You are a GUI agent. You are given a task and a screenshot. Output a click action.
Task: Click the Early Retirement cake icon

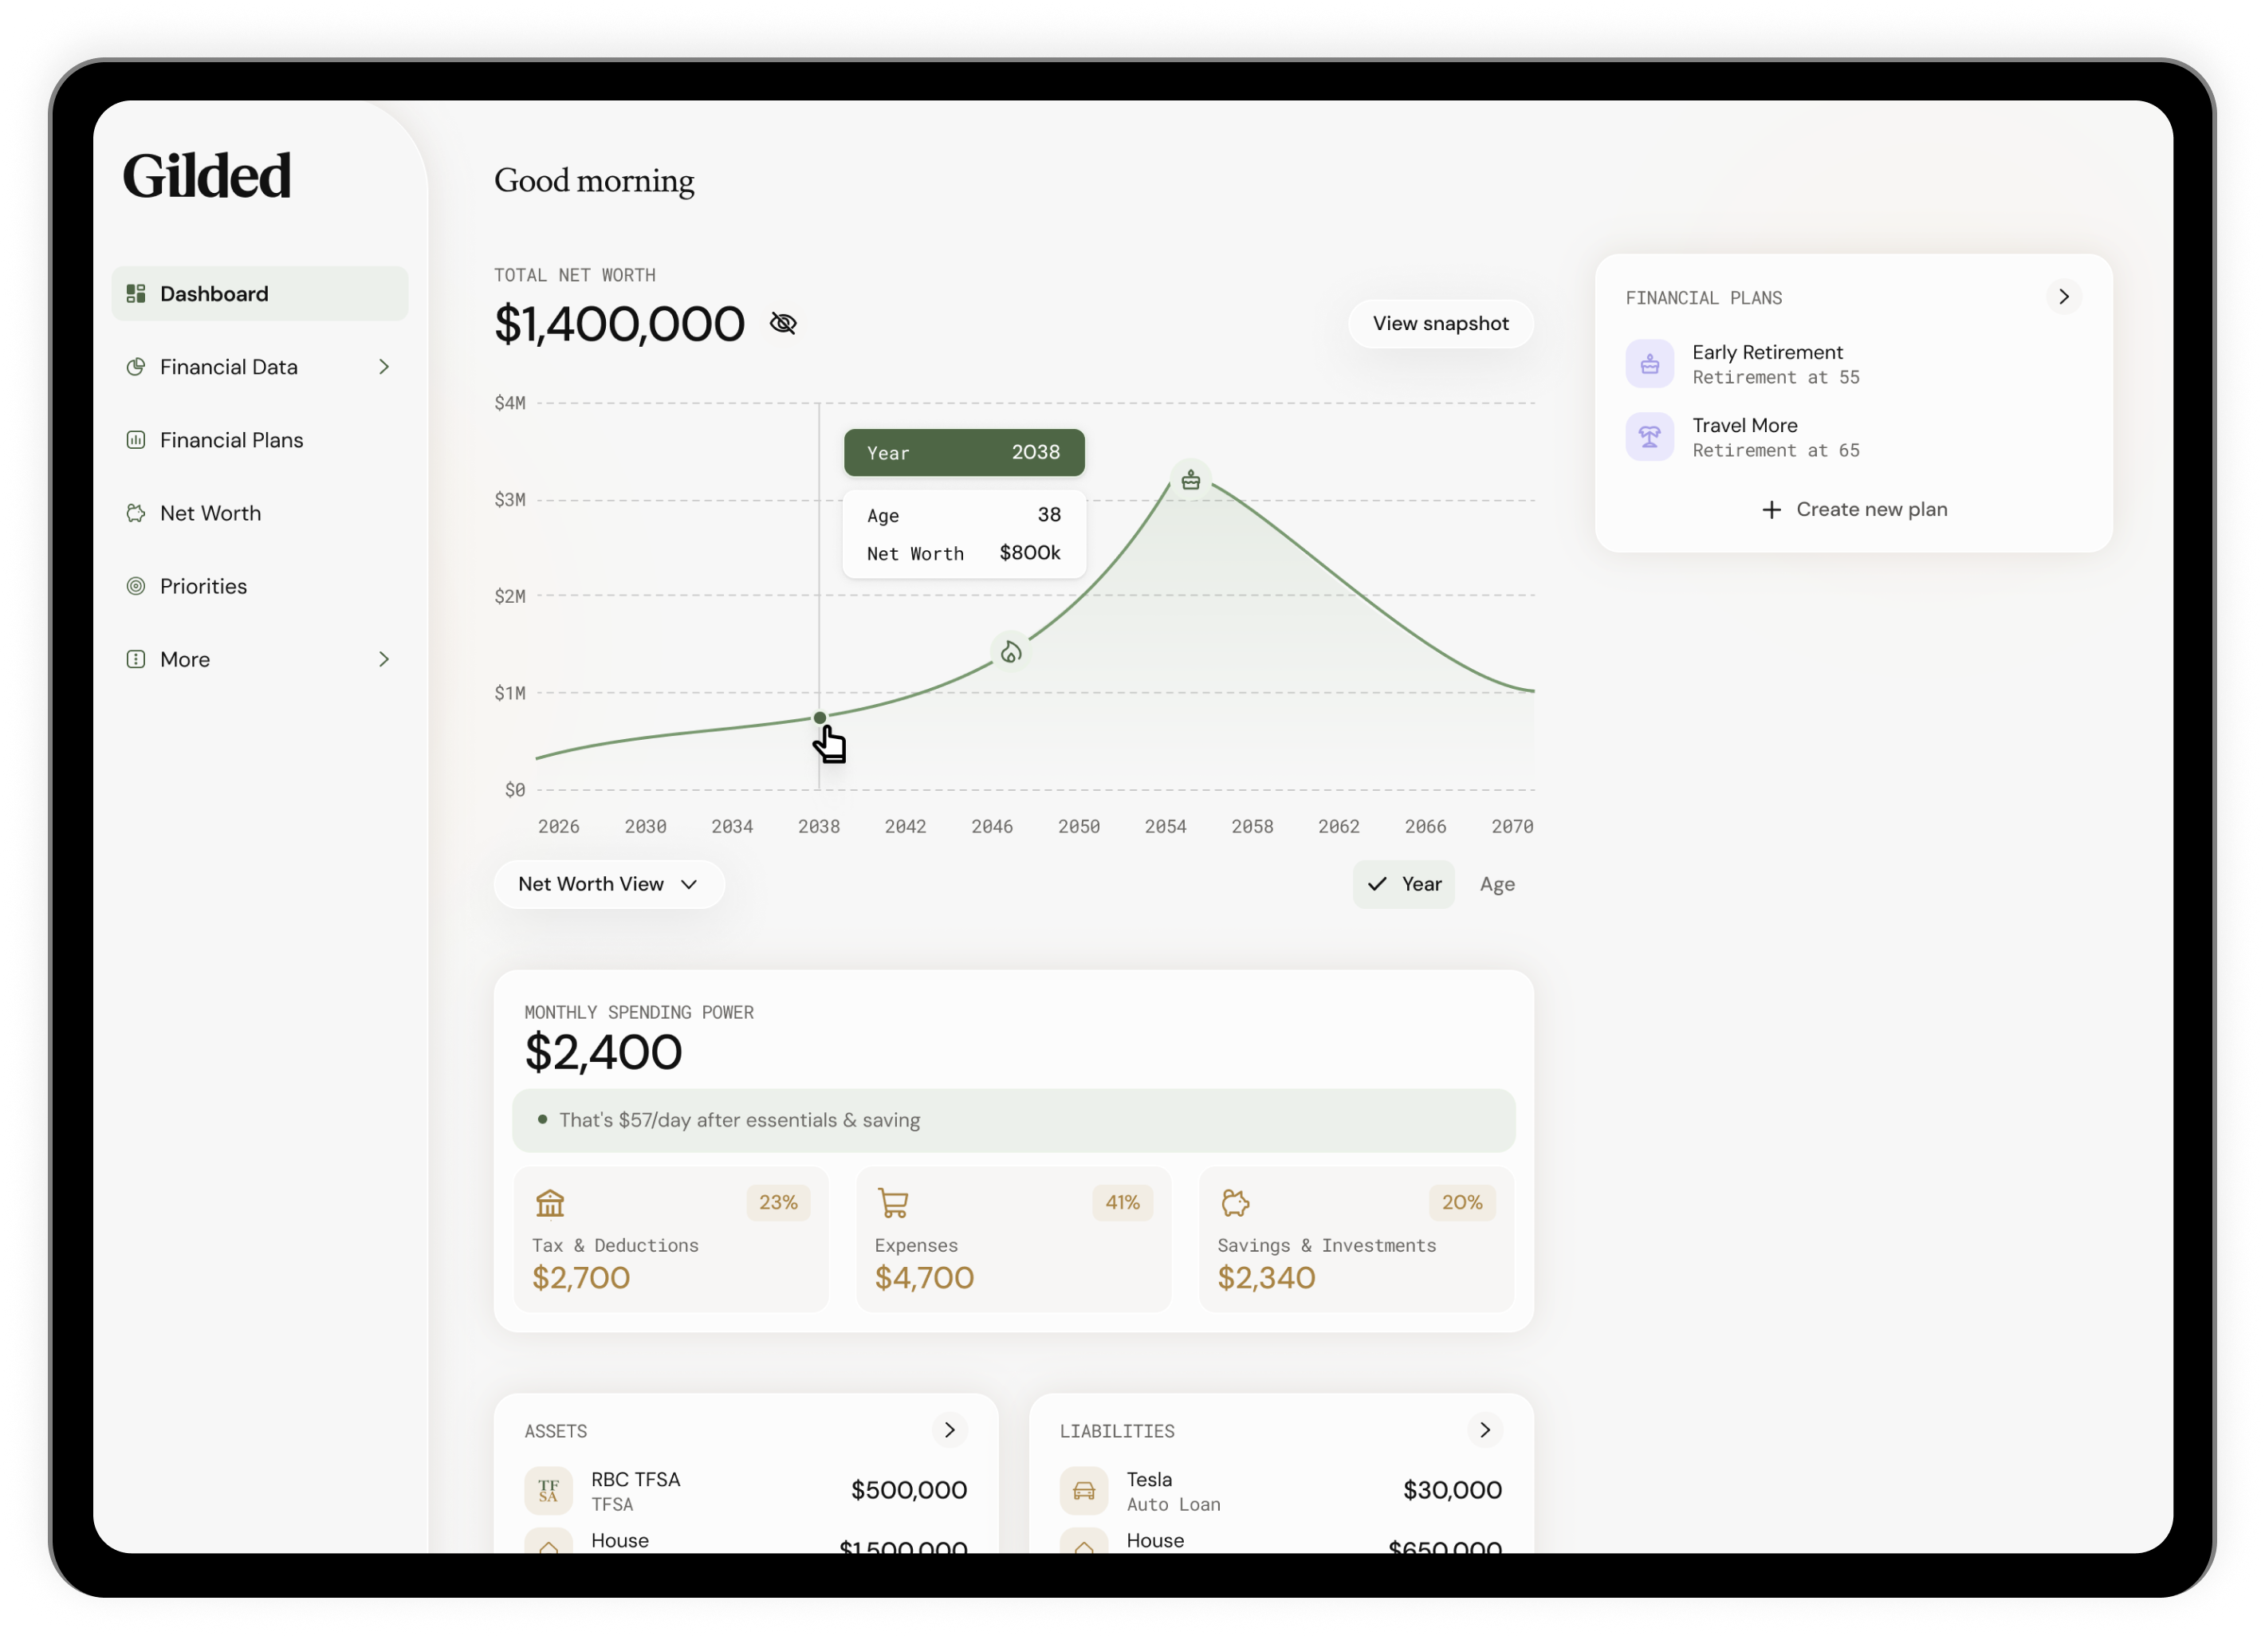(x=1650, y=364)
